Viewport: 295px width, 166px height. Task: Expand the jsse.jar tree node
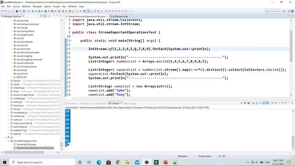[8, 81]
